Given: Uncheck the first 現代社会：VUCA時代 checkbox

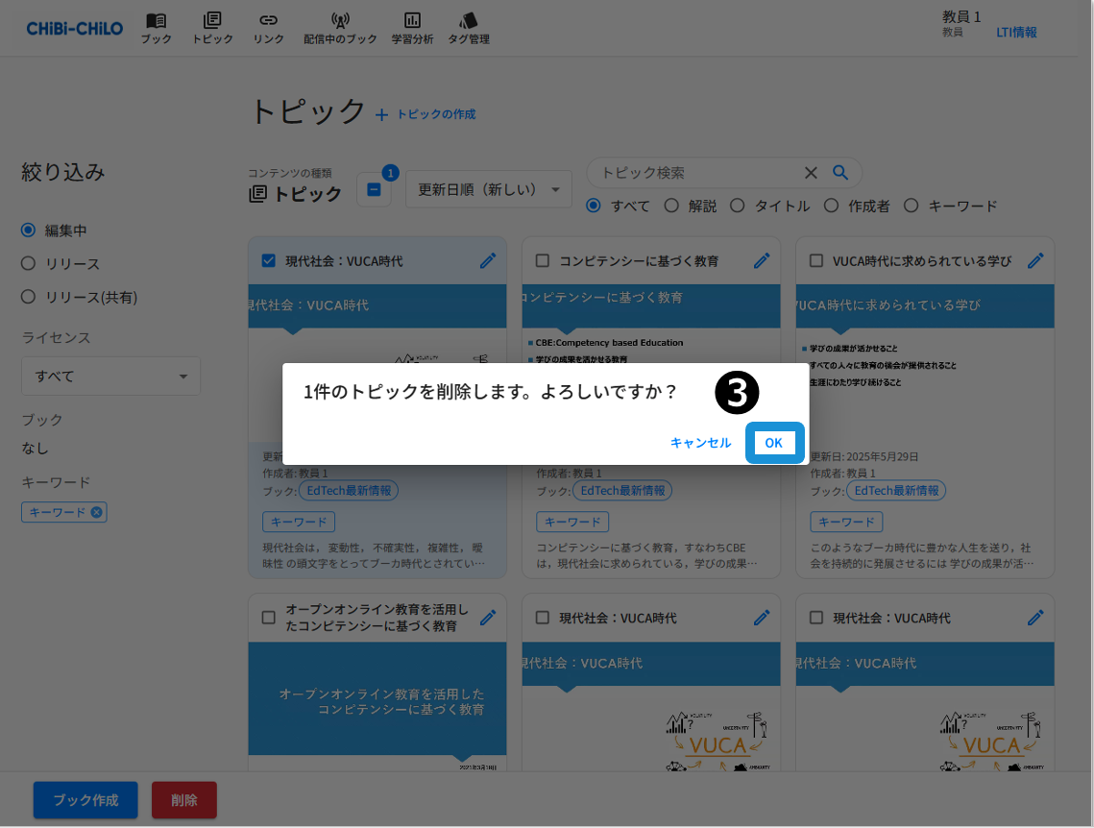Looking at the screenshot, I should (269, 260).
